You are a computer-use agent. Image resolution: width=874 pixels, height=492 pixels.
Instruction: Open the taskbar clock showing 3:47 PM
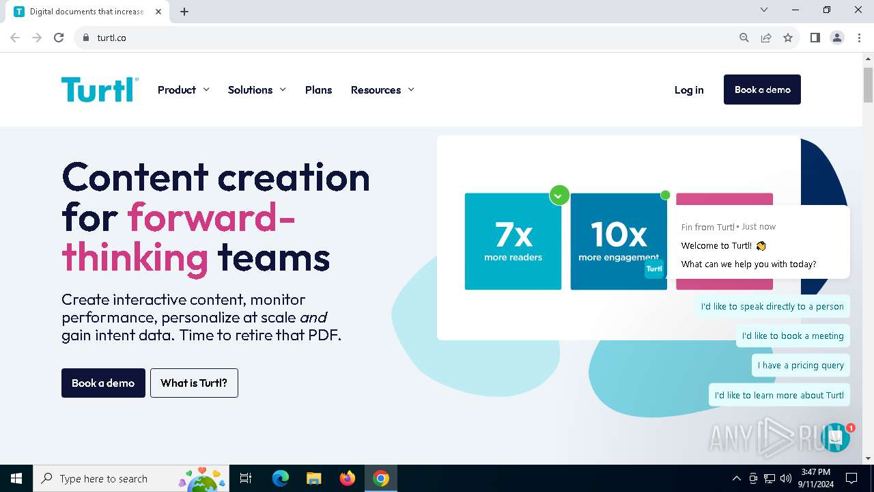[x=815, y=478]
